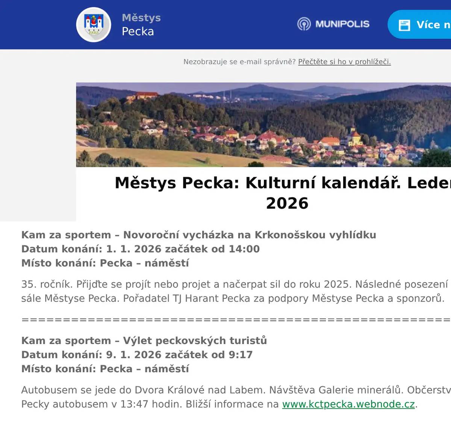
Task: Click the circular white badge around the town crest
Action: 93,24
